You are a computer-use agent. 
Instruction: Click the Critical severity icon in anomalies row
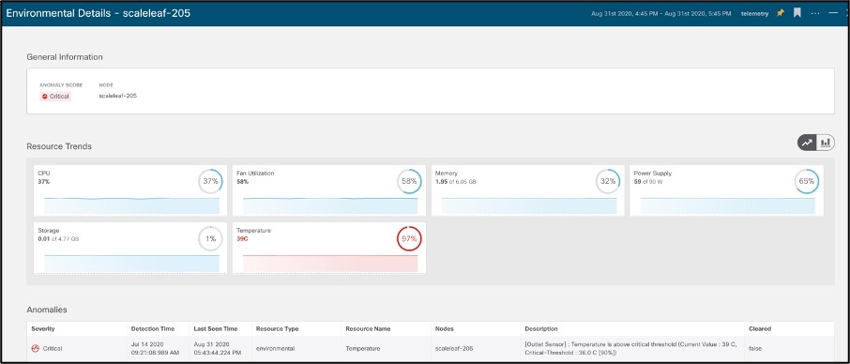click(36, 348)
